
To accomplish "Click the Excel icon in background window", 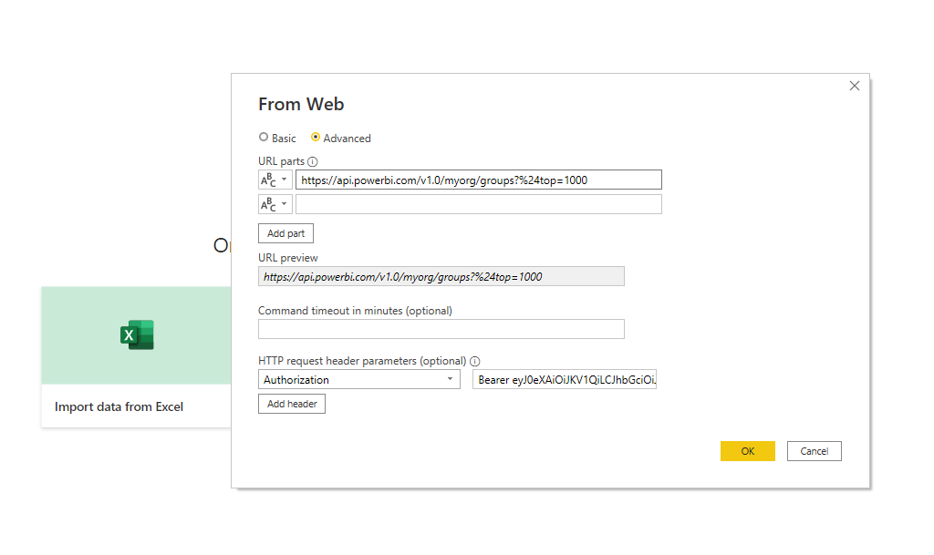I will [x=137, y=334].
